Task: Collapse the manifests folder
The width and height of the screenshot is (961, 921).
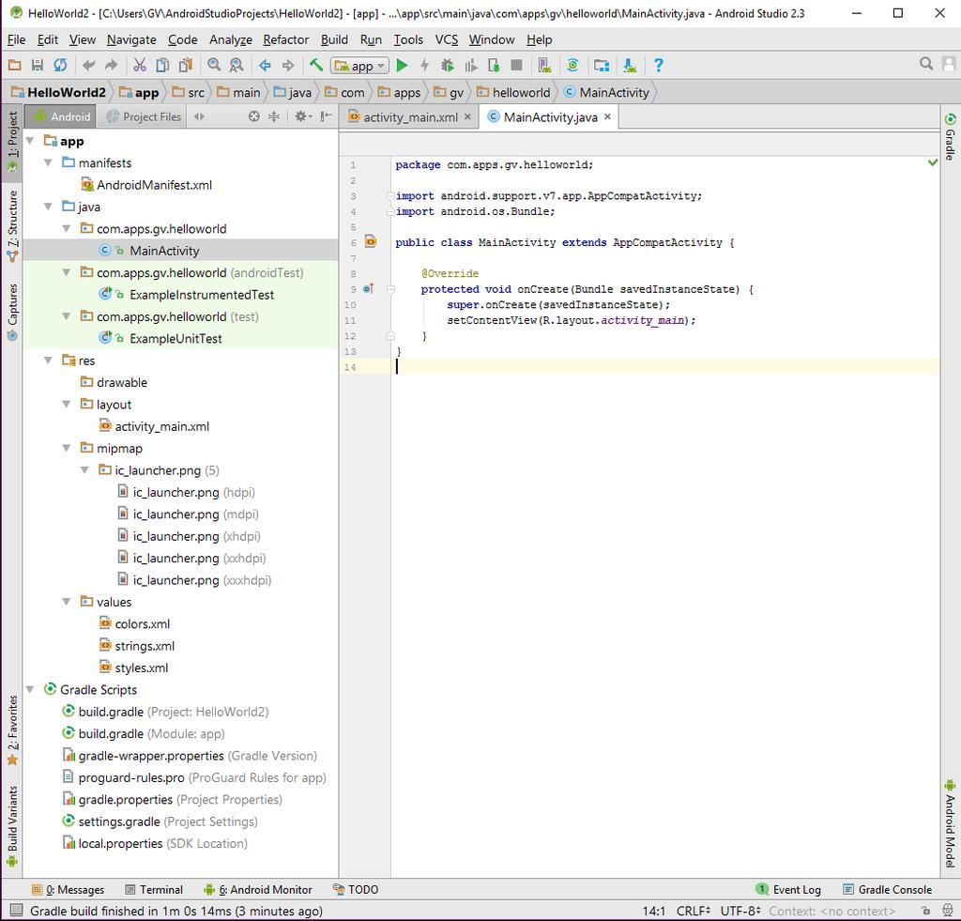Action: click(49, 163)
